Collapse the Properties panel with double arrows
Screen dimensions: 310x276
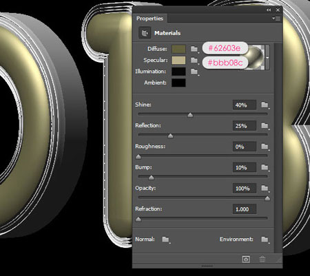click(x=269, y=10)
